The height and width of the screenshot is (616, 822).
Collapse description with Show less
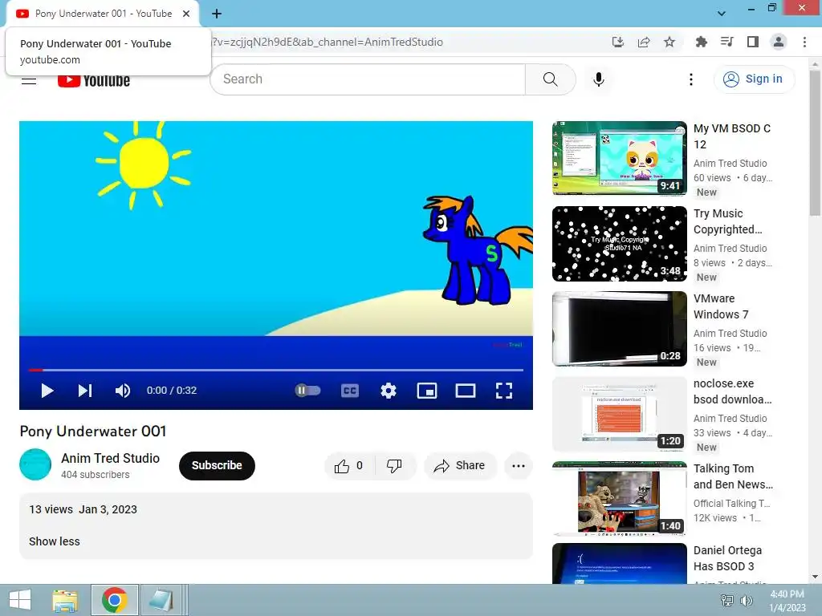pos(54,541)
